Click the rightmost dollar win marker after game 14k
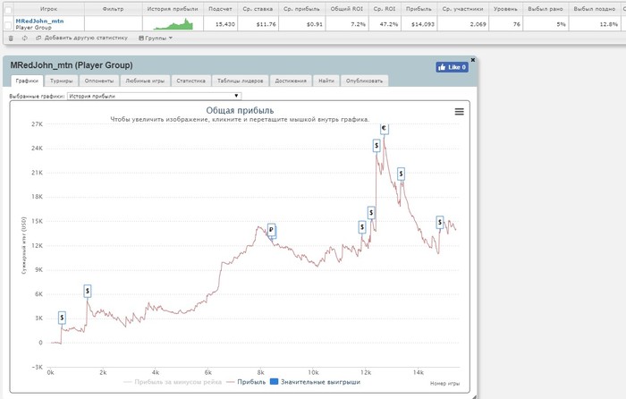The height and width of the screenshot is (399, 626). point(440,222)
